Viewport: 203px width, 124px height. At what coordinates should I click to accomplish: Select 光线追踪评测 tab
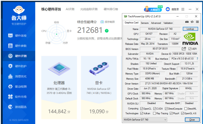(89, 9)
